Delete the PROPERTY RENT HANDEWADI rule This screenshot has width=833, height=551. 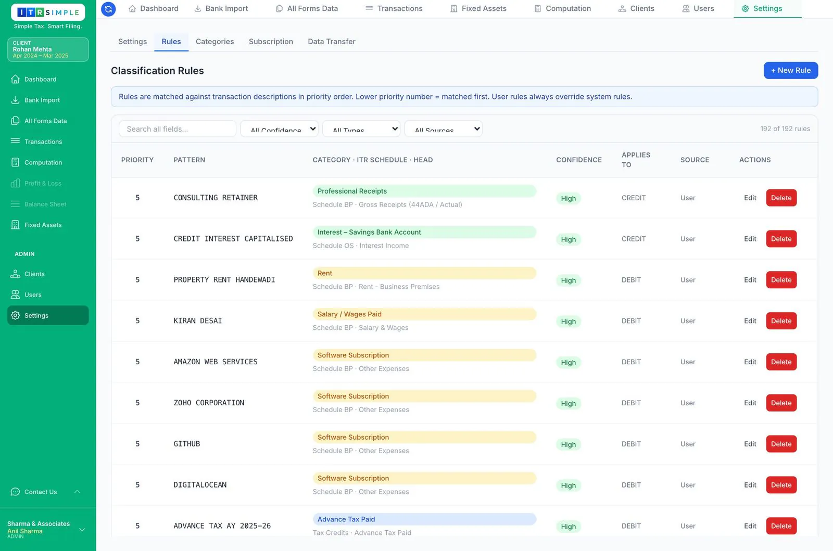(x=781, y=280)
